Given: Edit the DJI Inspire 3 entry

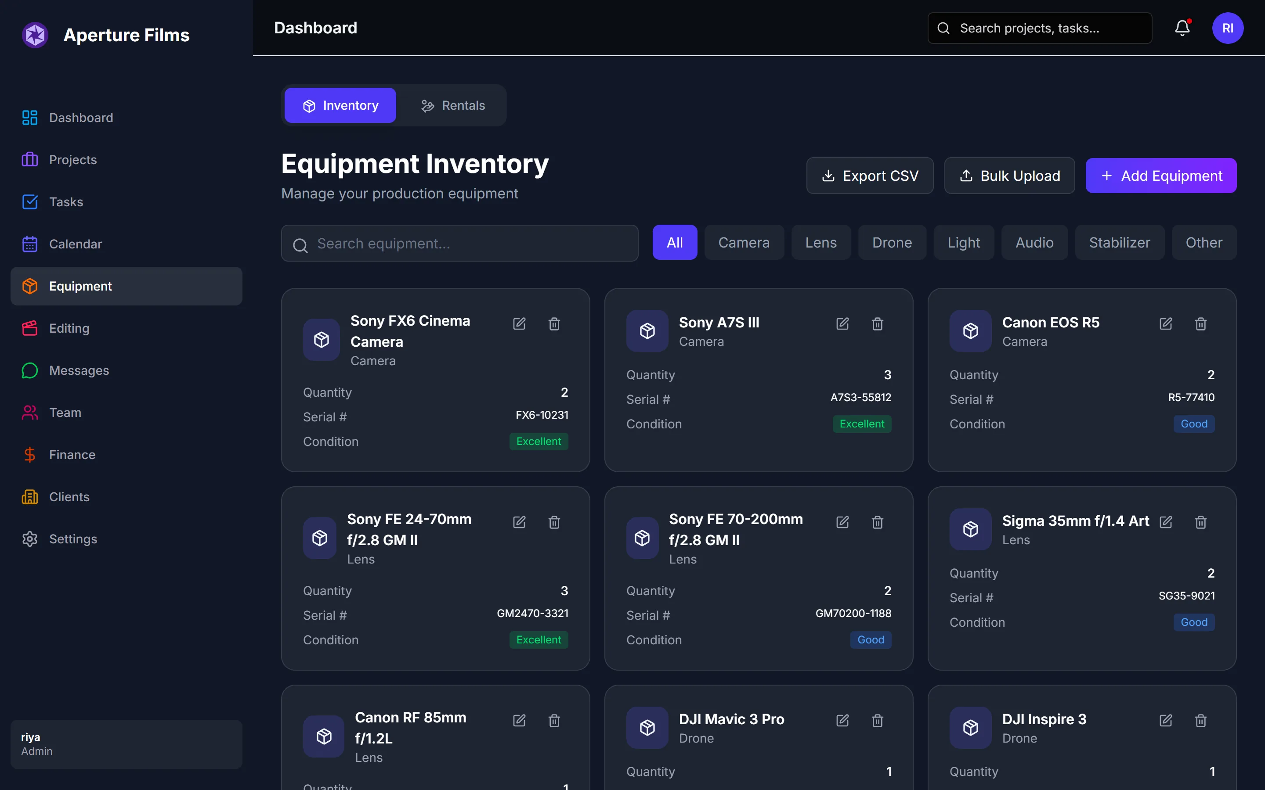Looking at the screenshot, I should (1166, 721).
